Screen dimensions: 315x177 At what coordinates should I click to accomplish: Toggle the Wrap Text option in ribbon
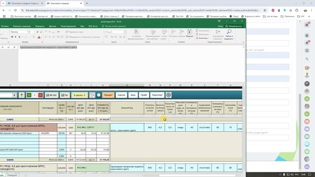75,32
